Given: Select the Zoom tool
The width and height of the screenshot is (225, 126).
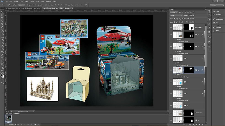Looking at the screenshot, I should coord(2,71).
